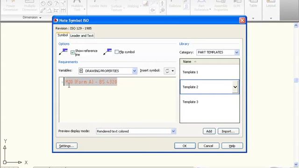Click the OK button
The width and height of the screenshot is (299, 168).
coord(185,146)
